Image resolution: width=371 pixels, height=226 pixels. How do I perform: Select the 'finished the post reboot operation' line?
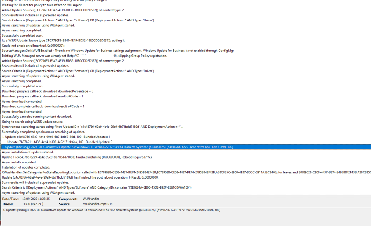click(x=80, y=177)
